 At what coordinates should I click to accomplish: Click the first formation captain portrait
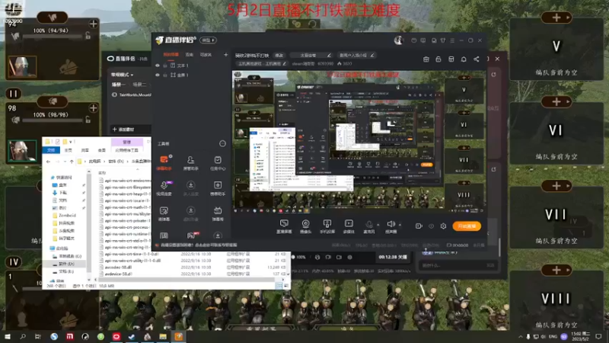click(23, 66)
